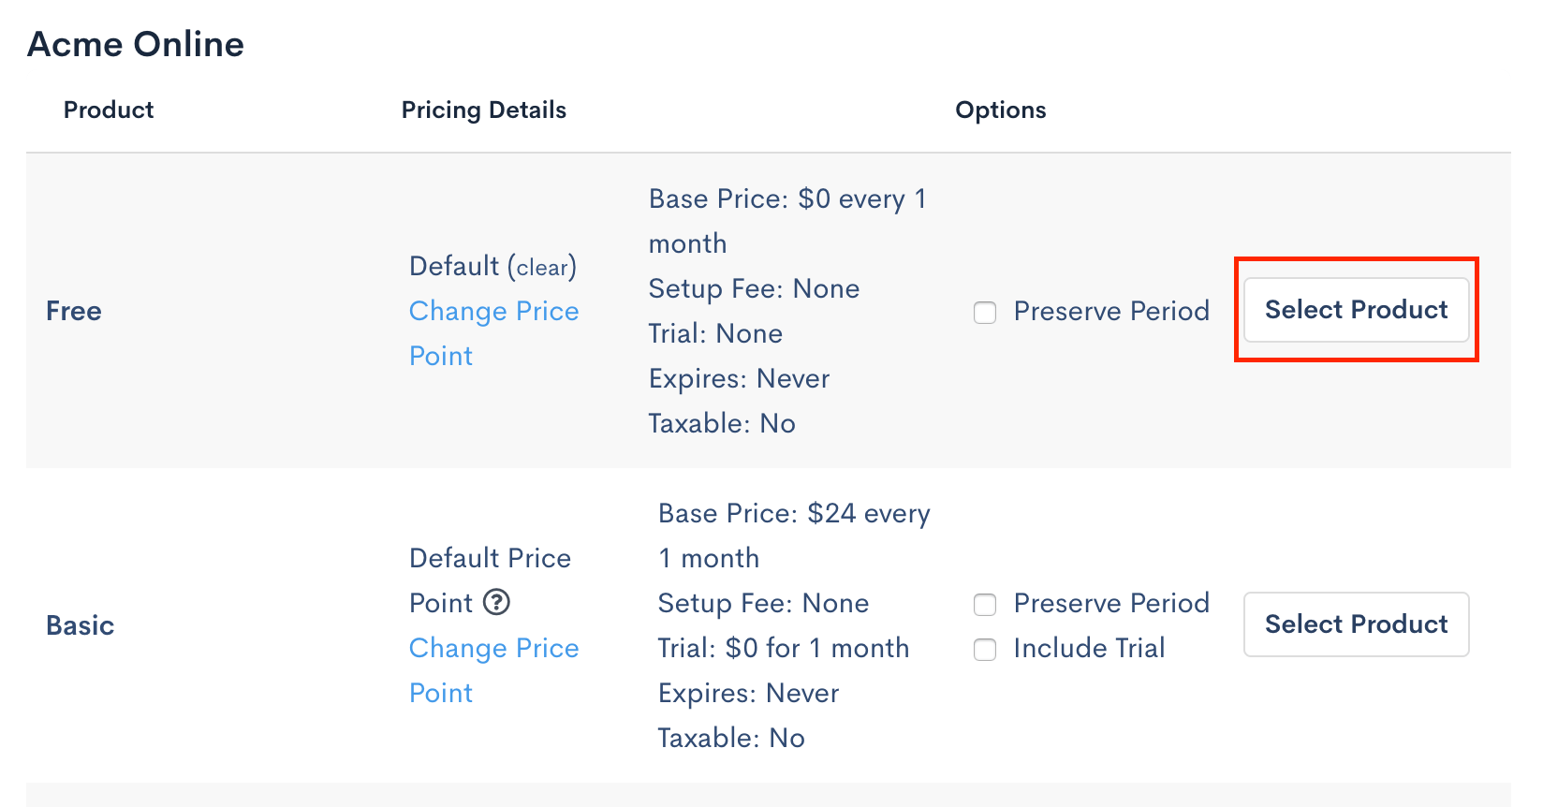The height and width of the screenshot is (807, 1543).
Task: Click the clear link in the Free row
Action: (x=542, y=268)
